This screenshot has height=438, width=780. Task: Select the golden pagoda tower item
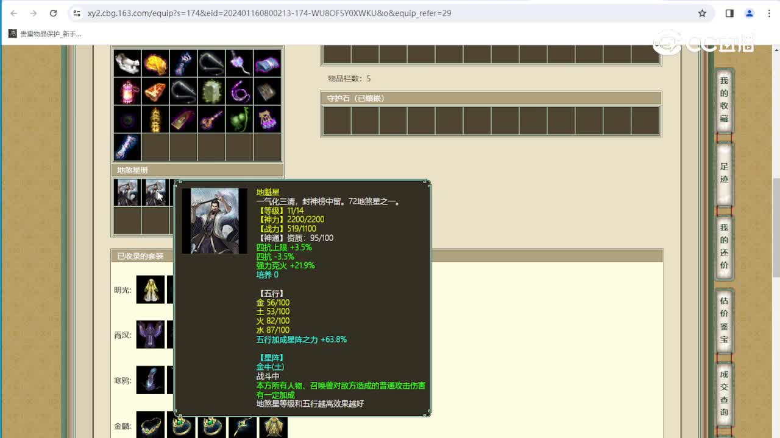pyautogui.click(x=155, y=119)
